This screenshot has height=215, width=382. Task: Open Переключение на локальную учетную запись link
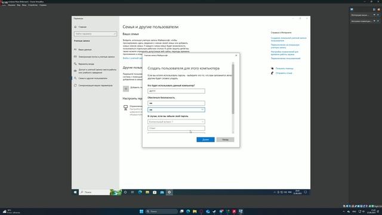point(285,46)
